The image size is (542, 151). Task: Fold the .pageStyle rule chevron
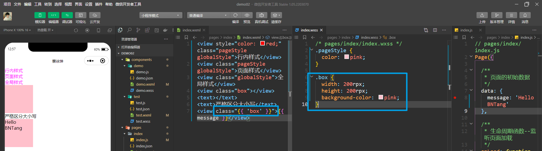(x=312, y=50)
